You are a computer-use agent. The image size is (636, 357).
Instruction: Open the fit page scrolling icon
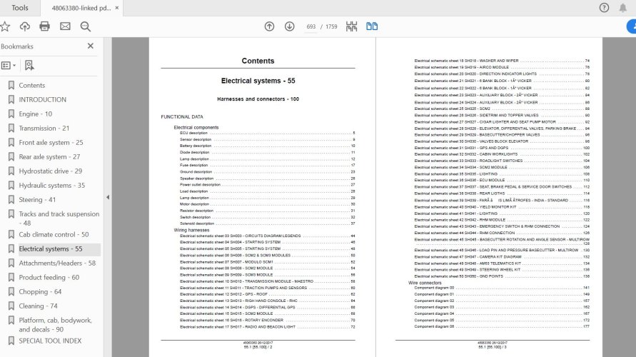(352, 27)
